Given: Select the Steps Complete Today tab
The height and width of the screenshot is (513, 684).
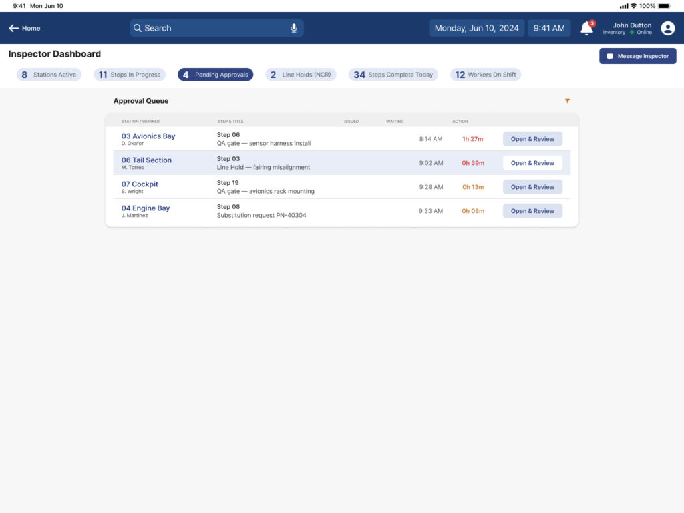Looking at the screenshot, I should (x=393, y=75).
